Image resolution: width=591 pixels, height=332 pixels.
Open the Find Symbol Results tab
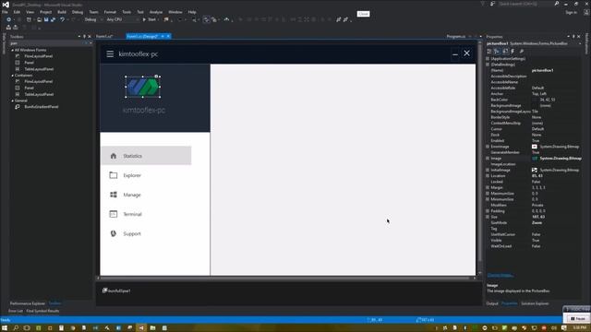pyautogui.click(x=42, y=311)
